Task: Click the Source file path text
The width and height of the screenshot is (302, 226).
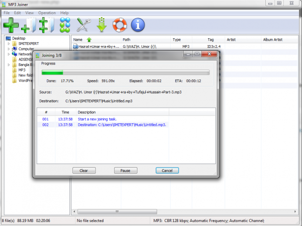Action: [123, 92]
